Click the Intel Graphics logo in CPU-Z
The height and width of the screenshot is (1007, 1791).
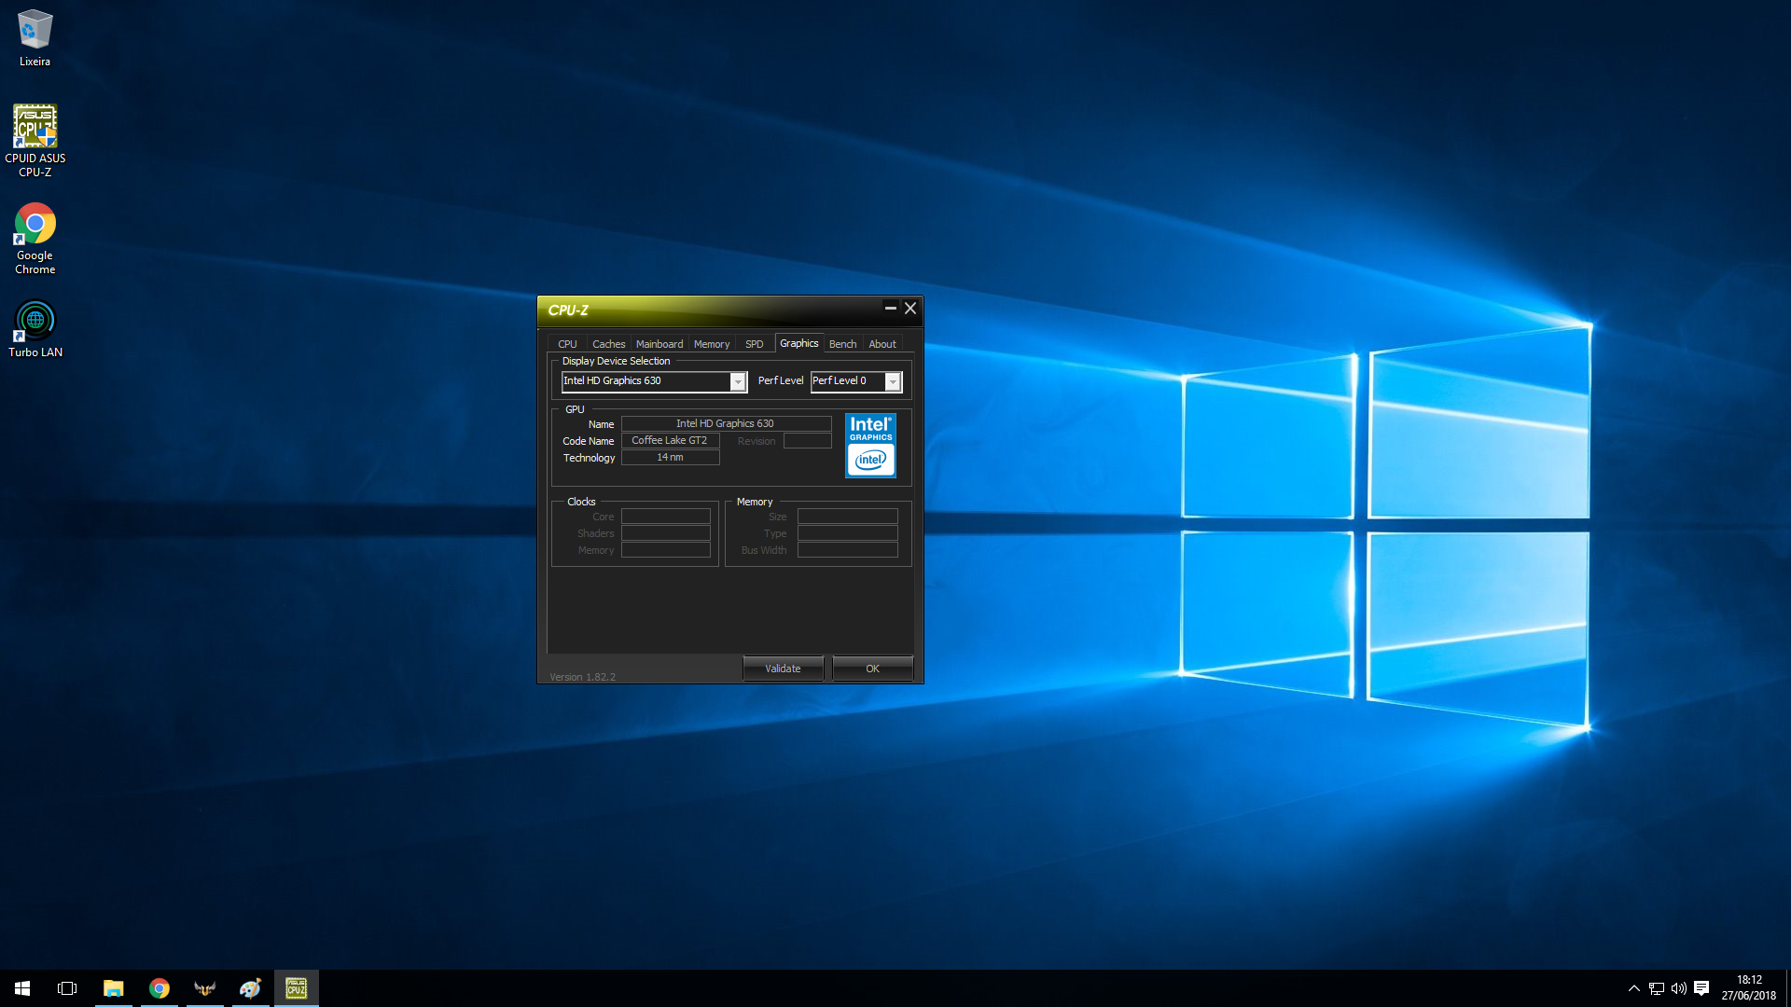coord(870,446)
